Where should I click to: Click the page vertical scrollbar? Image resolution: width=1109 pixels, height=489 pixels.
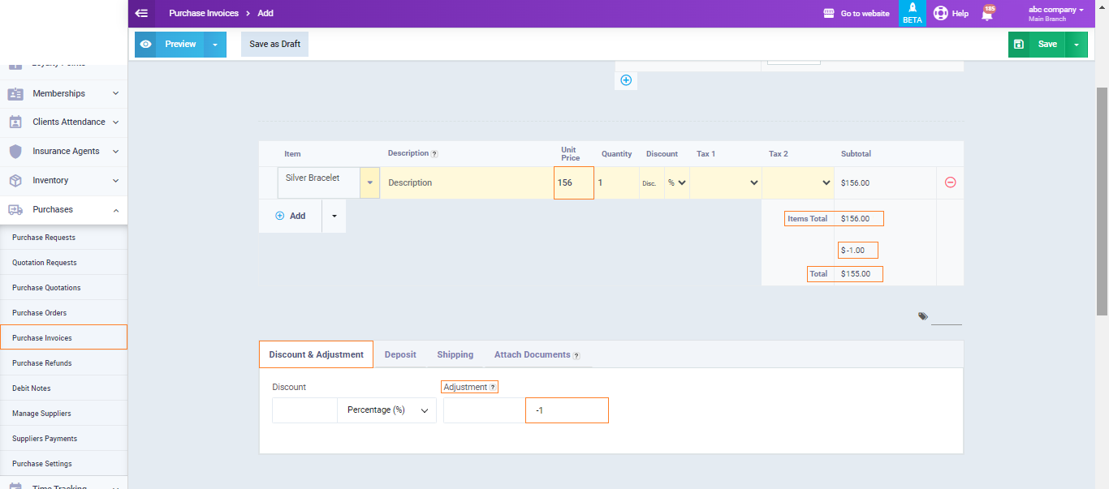coord(1102,203)
